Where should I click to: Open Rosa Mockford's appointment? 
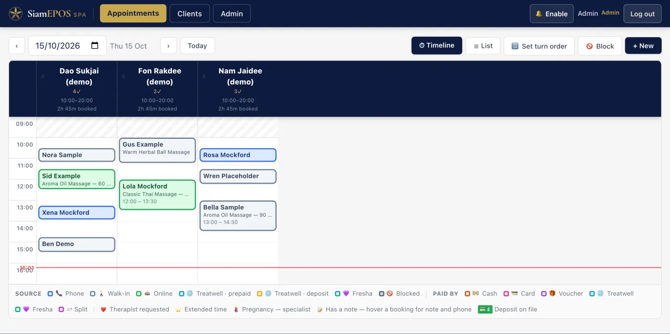click(x=238, y=155)
